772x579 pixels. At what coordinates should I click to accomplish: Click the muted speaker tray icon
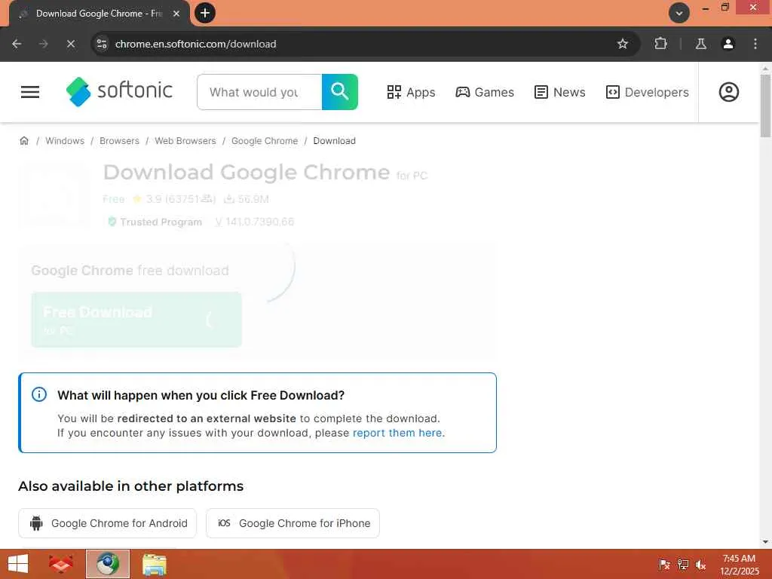tap(701, 564)
